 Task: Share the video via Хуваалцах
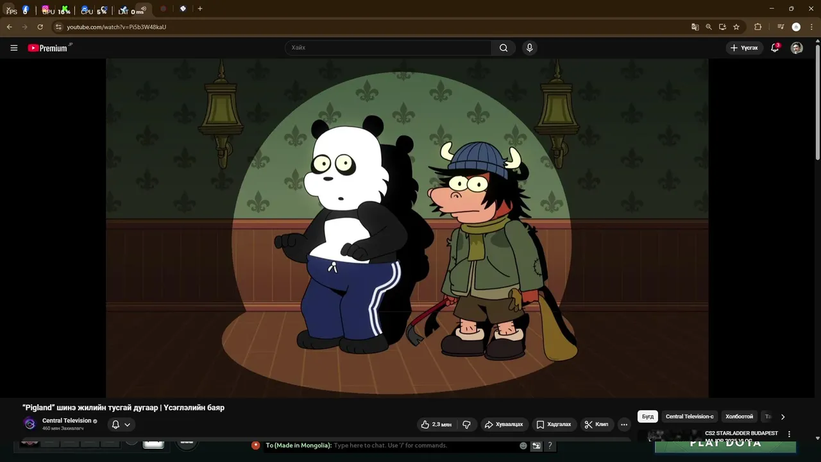click(504, 424)
